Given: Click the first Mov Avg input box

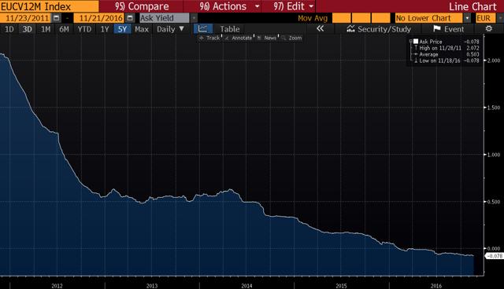Looking at the screenshot, I should coord(341,18).
